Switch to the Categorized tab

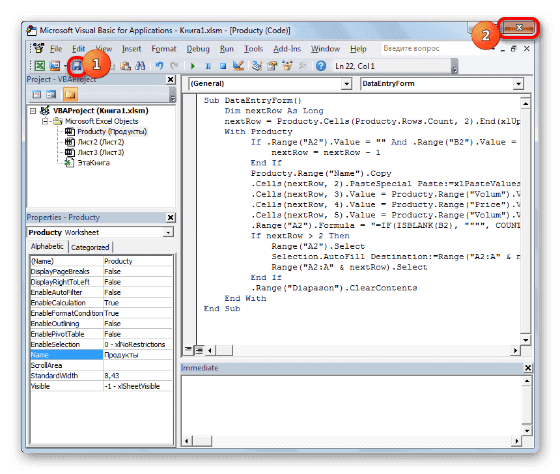91,247
